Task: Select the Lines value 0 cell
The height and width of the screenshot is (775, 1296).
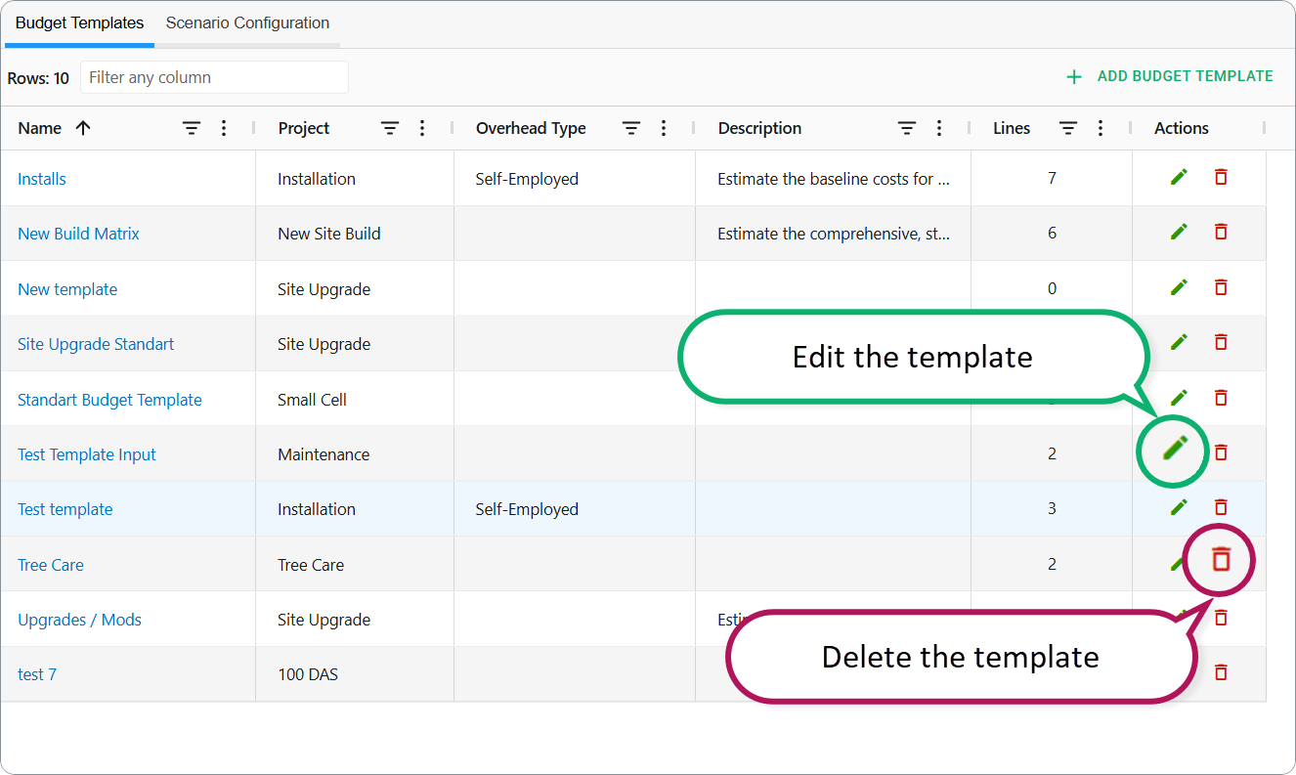Action: pos(1052,288)
